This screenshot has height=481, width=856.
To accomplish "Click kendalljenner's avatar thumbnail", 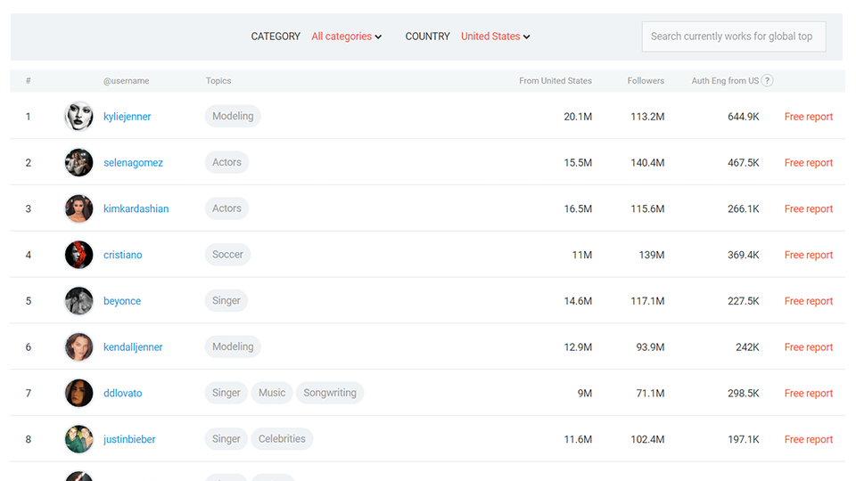I will [x=78, y=346].
